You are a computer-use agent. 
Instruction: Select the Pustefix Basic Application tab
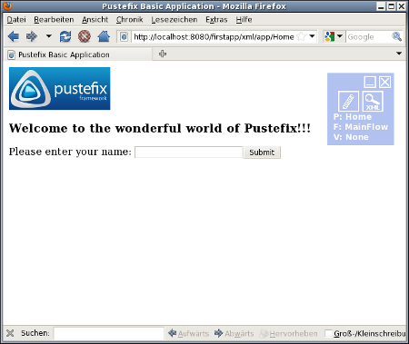pos(78,54)
